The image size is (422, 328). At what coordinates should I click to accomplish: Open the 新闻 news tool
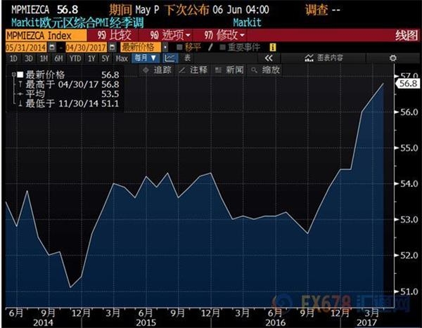tap(229, 70)
